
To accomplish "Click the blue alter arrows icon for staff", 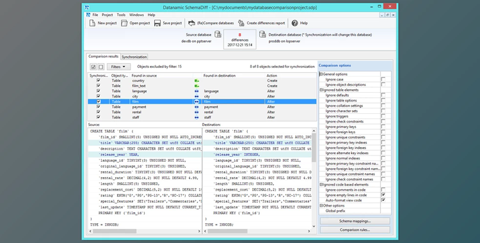I will 196,117.
